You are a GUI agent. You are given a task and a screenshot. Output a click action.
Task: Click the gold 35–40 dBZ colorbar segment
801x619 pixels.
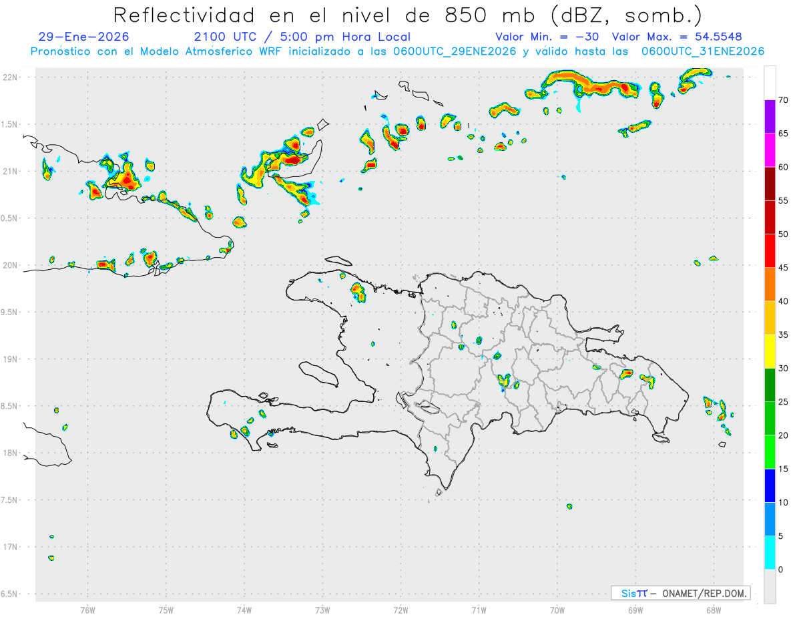(x=770, y=318)
